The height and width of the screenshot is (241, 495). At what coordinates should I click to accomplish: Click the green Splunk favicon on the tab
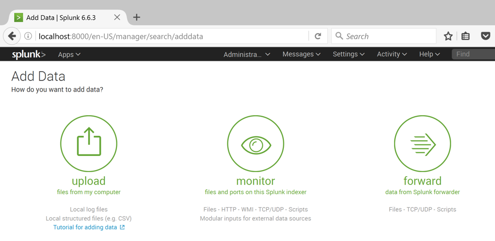[19, 17]
